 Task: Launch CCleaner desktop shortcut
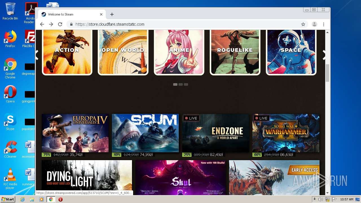[10, 149]
